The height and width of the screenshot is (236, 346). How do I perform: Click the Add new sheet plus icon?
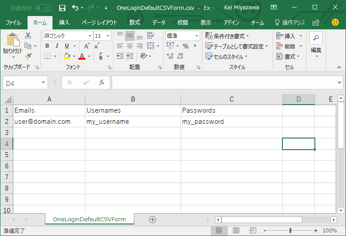pos(153,220)
